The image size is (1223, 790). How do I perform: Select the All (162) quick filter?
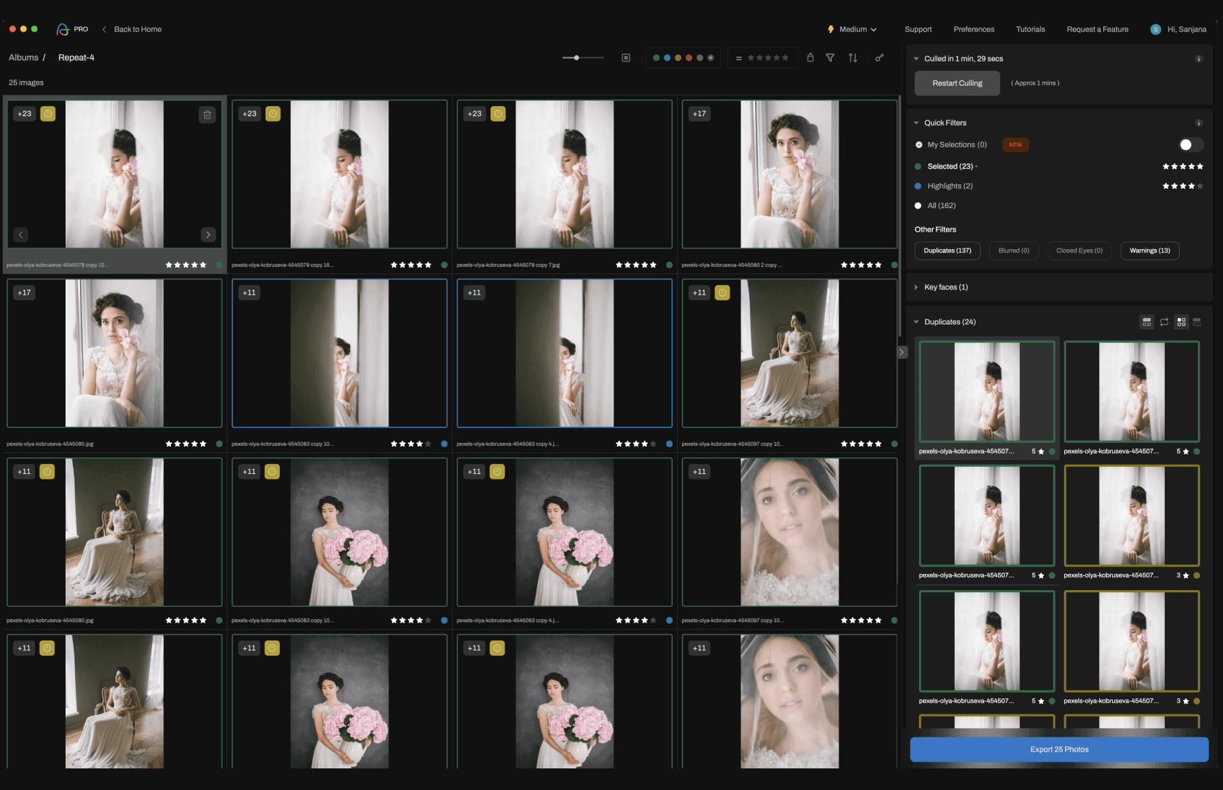[941, 206]
